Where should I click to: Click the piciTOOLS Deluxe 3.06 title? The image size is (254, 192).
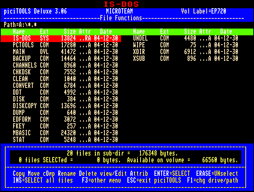(x=35, y=11)
